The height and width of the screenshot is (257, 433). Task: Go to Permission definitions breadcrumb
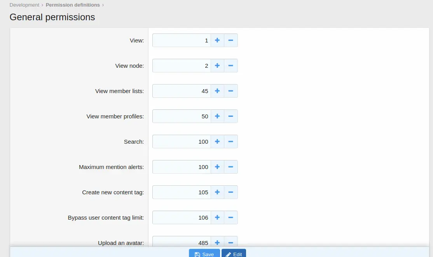point(73,5)
